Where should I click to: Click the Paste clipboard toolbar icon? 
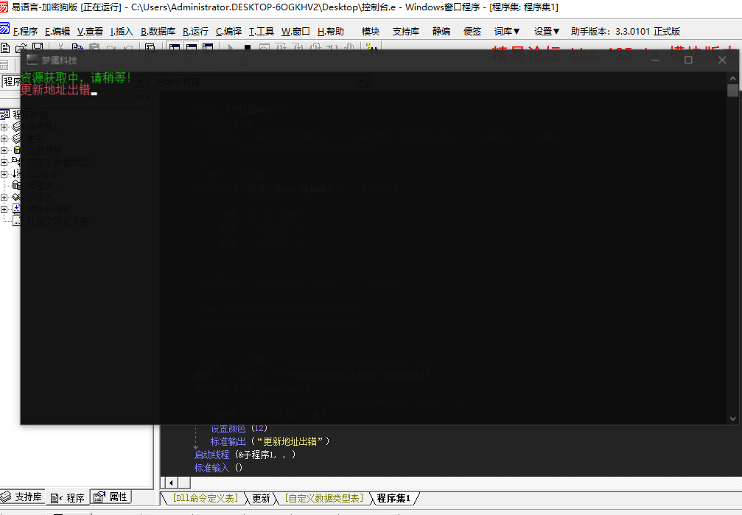click(94, 47)
